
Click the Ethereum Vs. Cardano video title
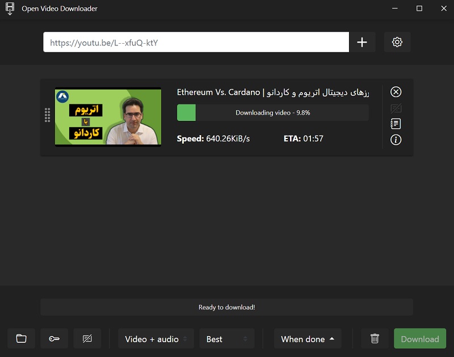pos(273,92)
